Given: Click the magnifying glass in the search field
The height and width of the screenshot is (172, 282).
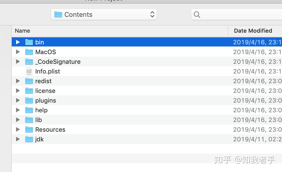Looking at the screenshot, I should (197, 15).
